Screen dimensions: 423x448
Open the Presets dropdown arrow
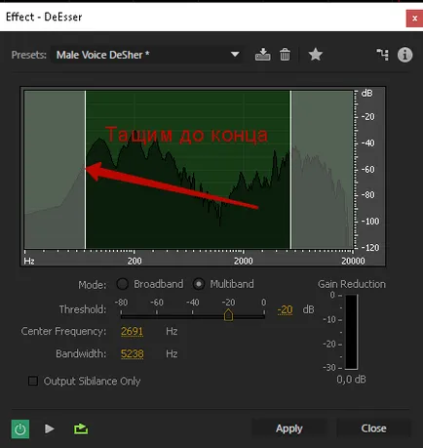point(235,55)
